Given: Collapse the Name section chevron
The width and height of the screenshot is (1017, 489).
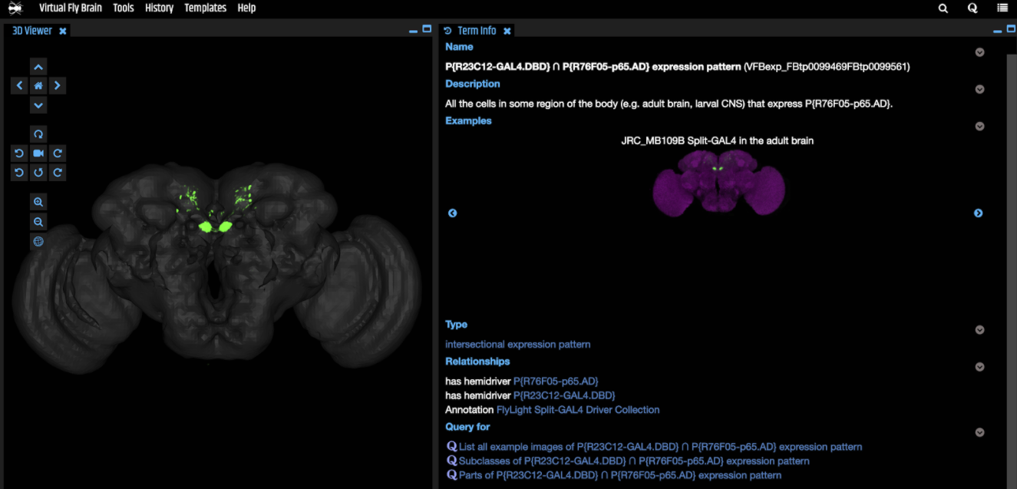Looking at the screenshot, I should (979, 52).
